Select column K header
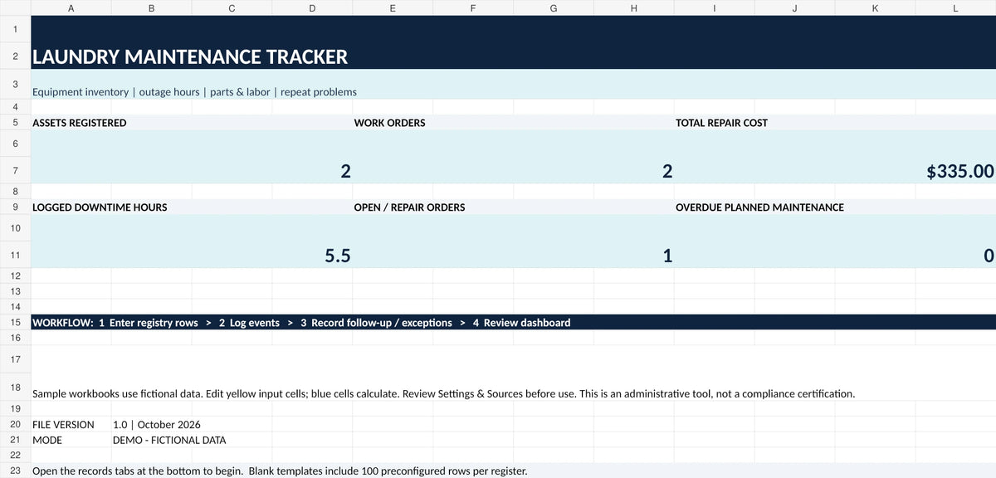Viewport: 996px width, 478px height. (x=876, y=8)
